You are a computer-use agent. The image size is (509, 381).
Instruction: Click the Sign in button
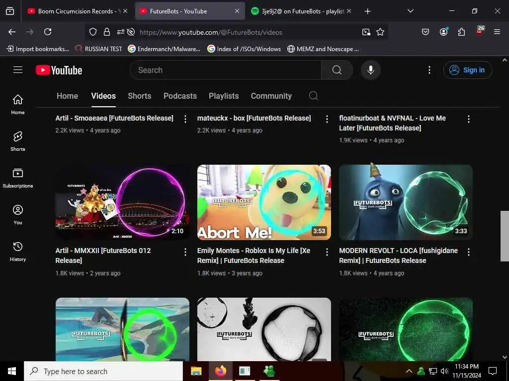[468, 70]
